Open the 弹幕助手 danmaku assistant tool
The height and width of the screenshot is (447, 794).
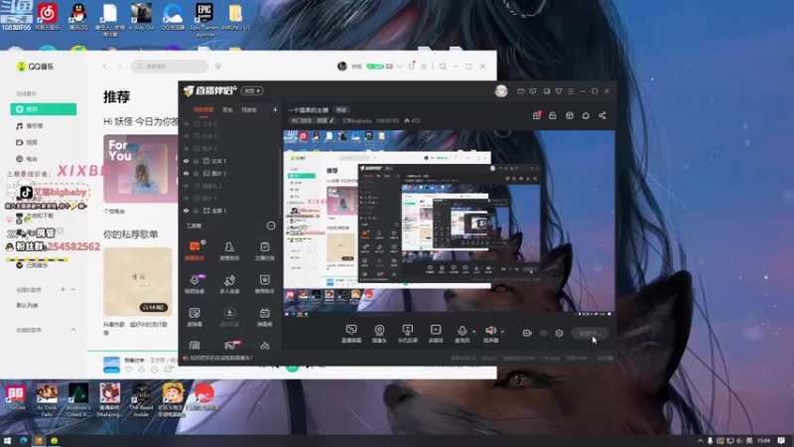195,250
